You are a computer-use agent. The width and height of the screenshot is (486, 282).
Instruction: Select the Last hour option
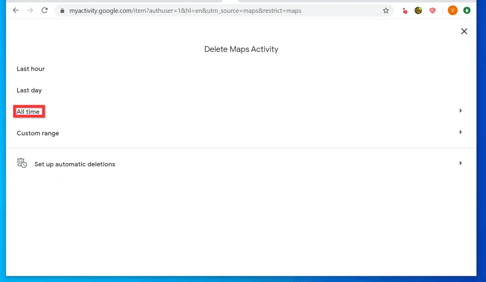(x=31, y=69)
